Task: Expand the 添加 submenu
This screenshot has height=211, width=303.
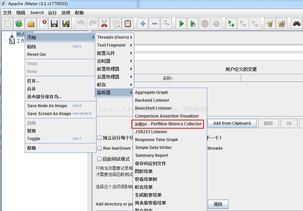Action: (60, 37)
